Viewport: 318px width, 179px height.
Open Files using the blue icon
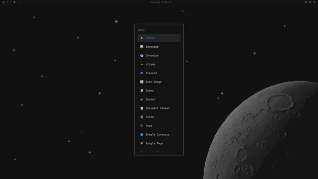(x=142, y=117)
